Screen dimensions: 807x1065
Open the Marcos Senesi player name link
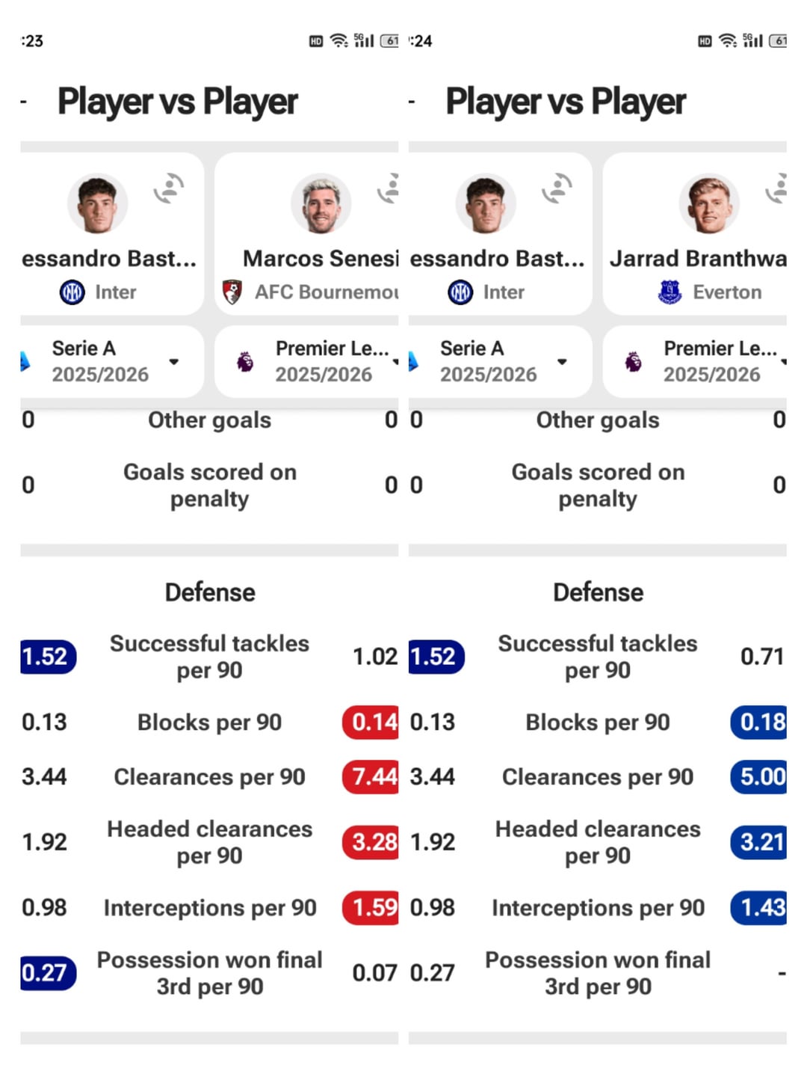320,259
